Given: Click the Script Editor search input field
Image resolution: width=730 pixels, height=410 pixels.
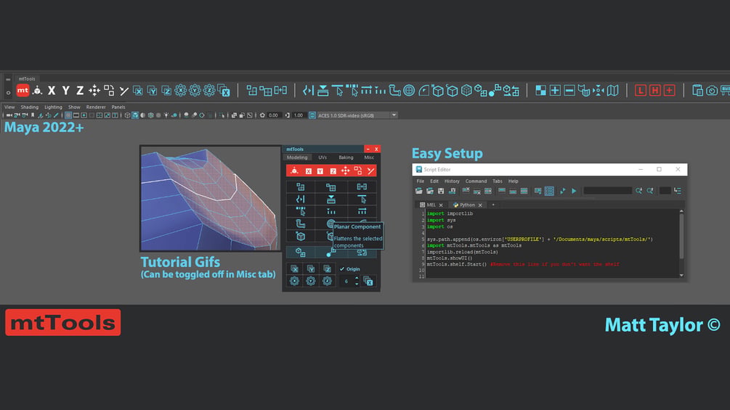Looking at the screenshot, I should coord(607,191).
